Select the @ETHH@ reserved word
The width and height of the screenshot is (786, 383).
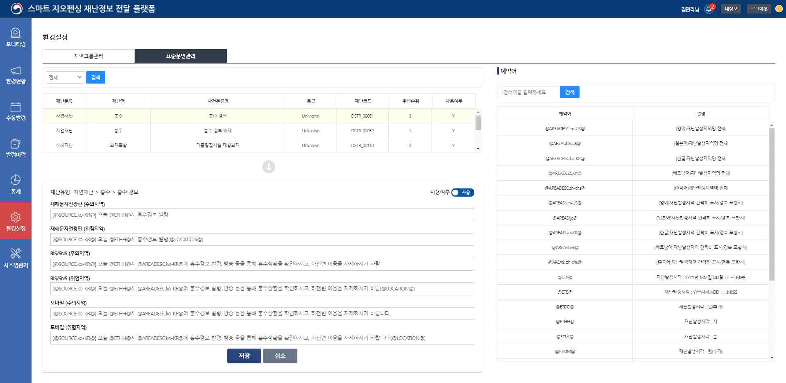565,322
